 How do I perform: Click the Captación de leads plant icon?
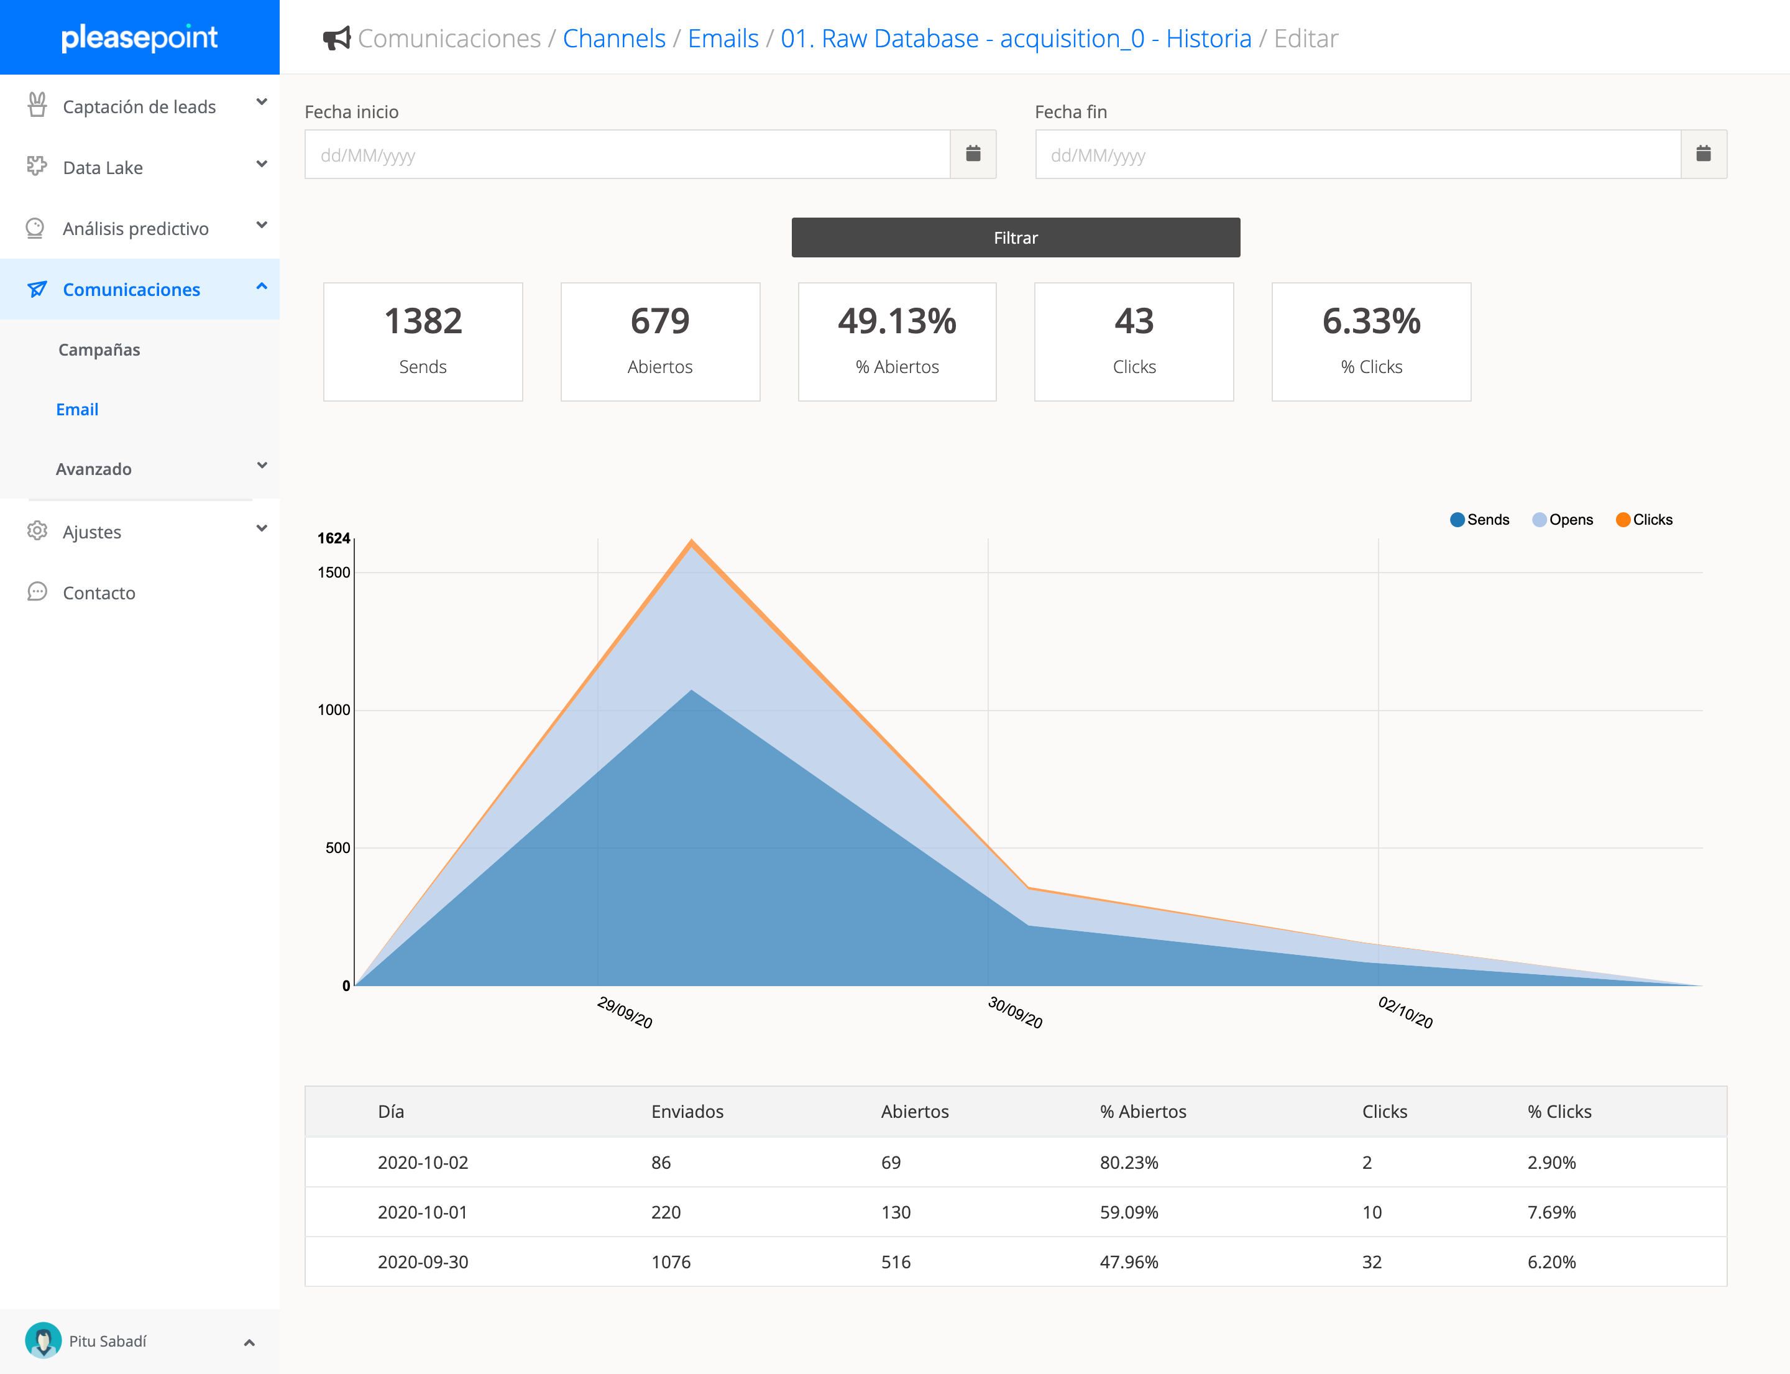37,106
